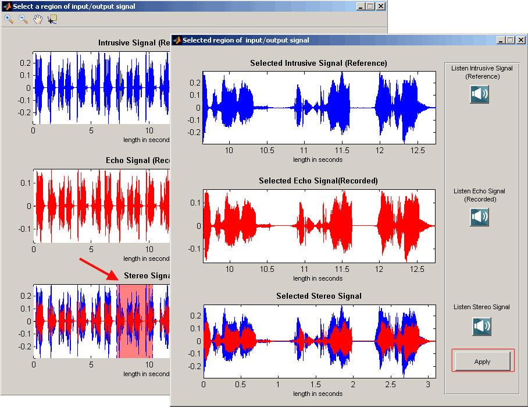Play the Stereo Signal speaker button
This screenshot has height=407, width=528.
(x=482, y=326)
